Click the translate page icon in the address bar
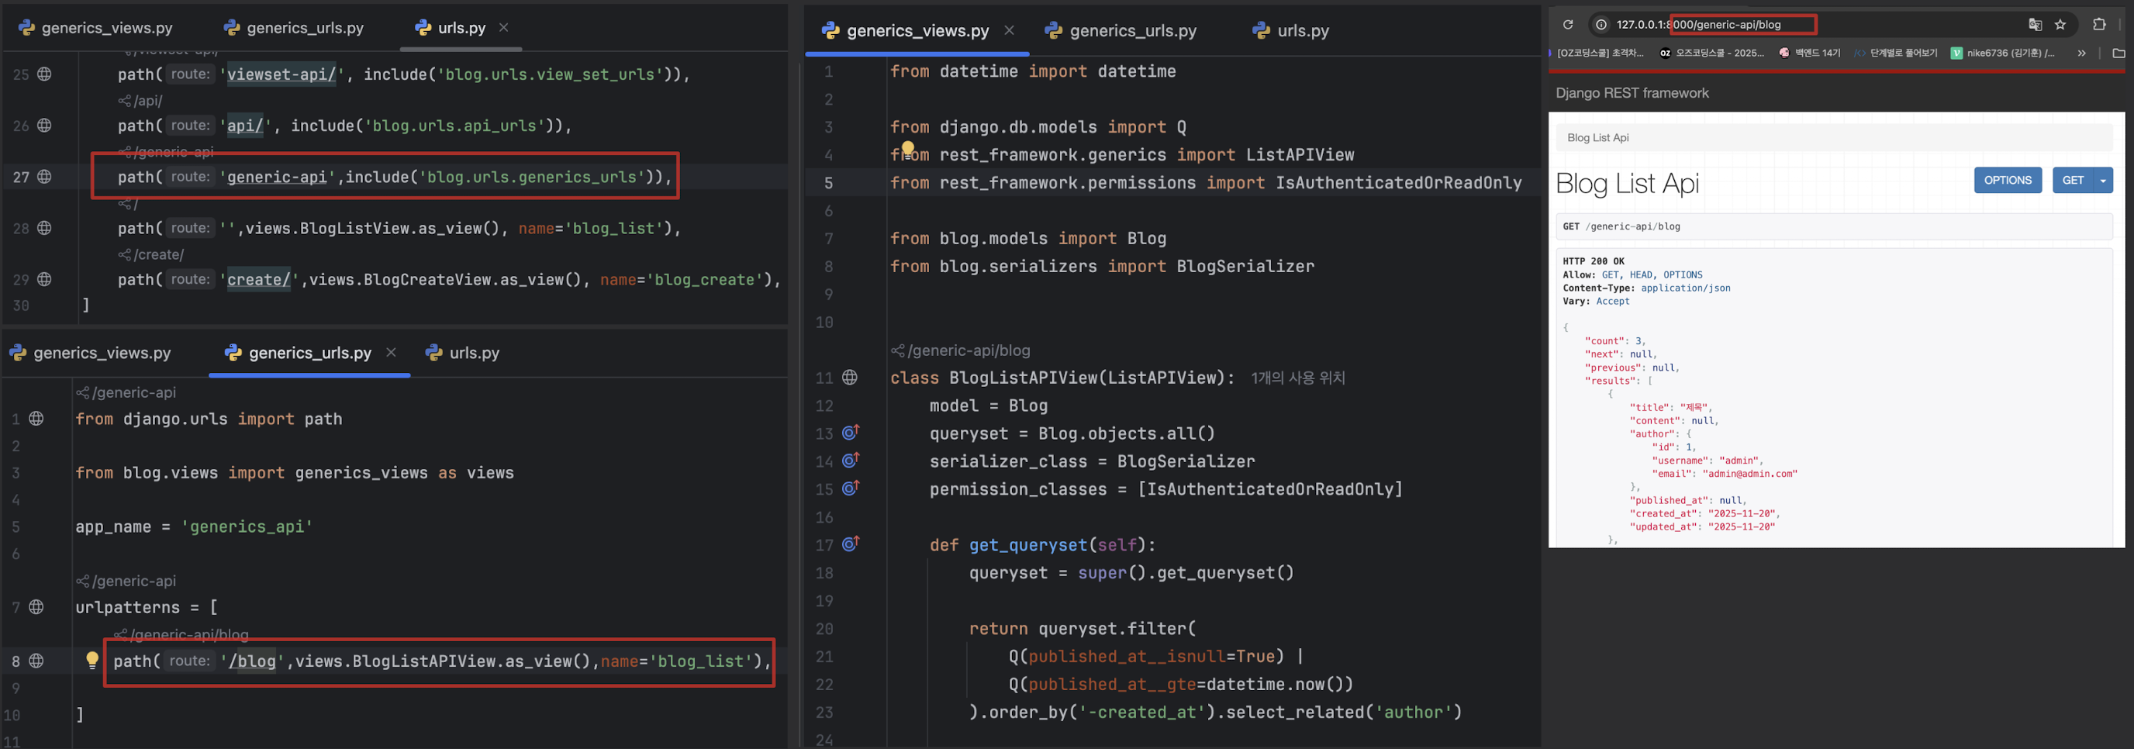The image size is (2134, 749). pyautogui.click(x=2036, y=24)
